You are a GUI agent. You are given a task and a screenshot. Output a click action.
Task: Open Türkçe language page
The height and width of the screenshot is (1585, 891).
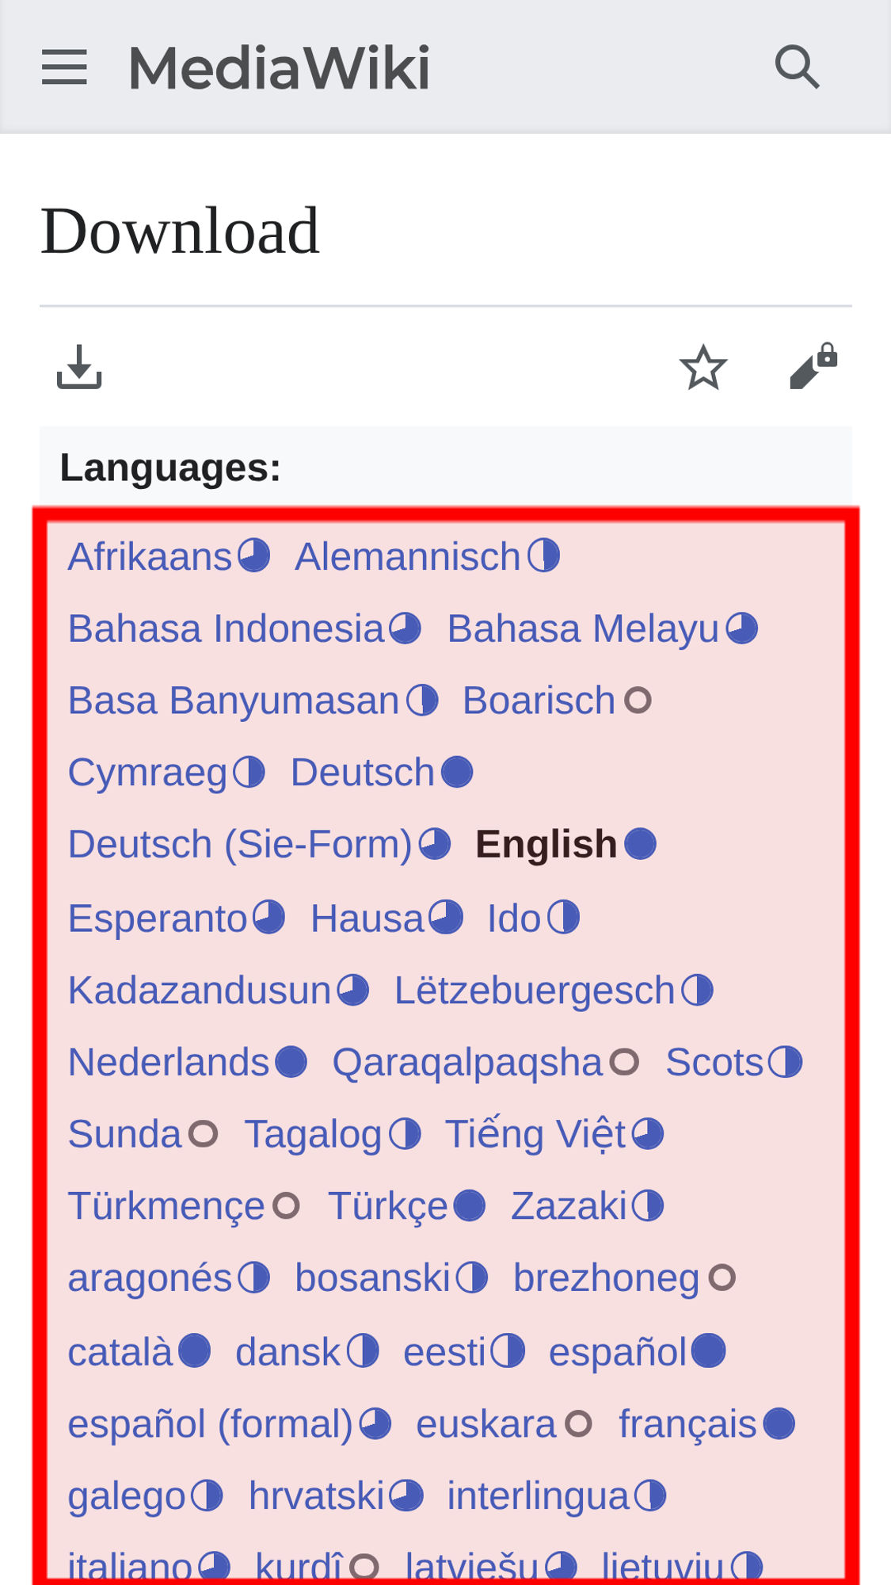(388, 1206)
